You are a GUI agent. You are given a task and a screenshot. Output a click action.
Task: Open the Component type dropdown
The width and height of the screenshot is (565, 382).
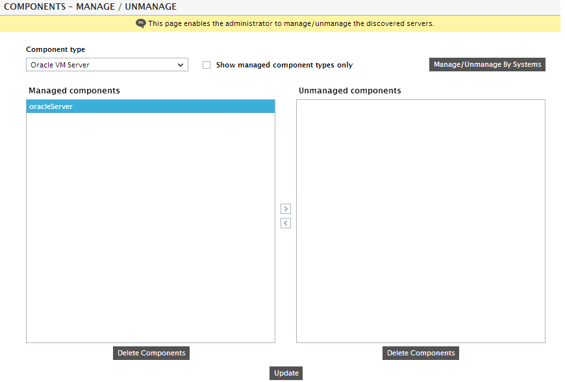[107, 65]
